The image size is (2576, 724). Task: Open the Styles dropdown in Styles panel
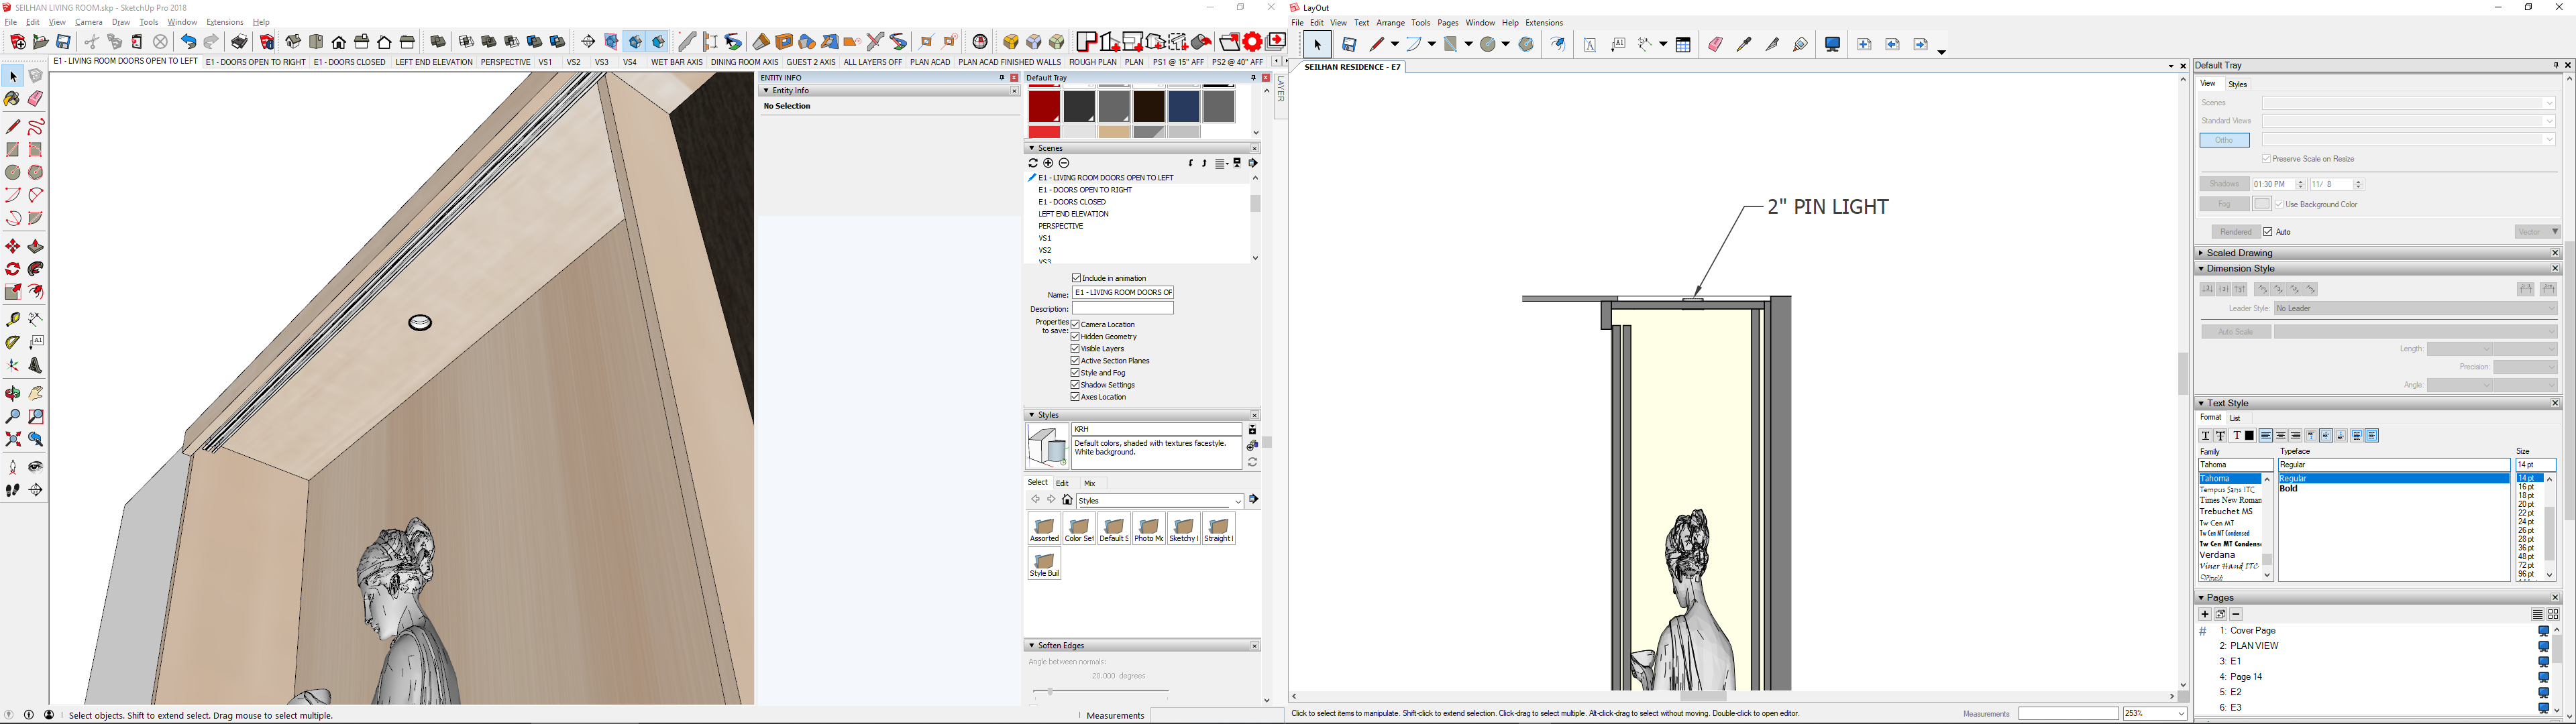[1238, 500]
